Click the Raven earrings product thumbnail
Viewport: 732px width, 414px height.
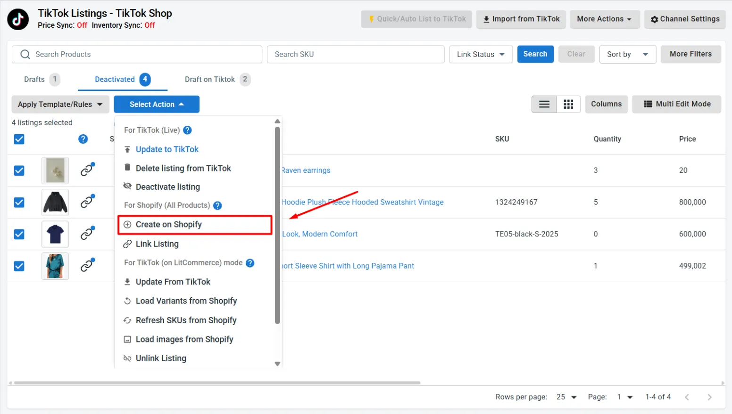click(55, 170)
